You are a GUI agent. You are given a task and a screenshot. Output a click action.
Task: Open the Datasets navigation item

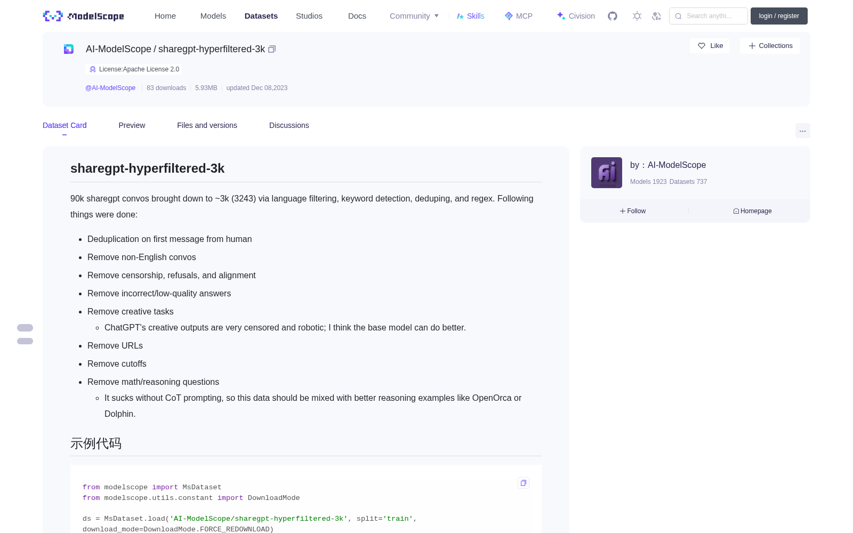(x=261, y=16)
